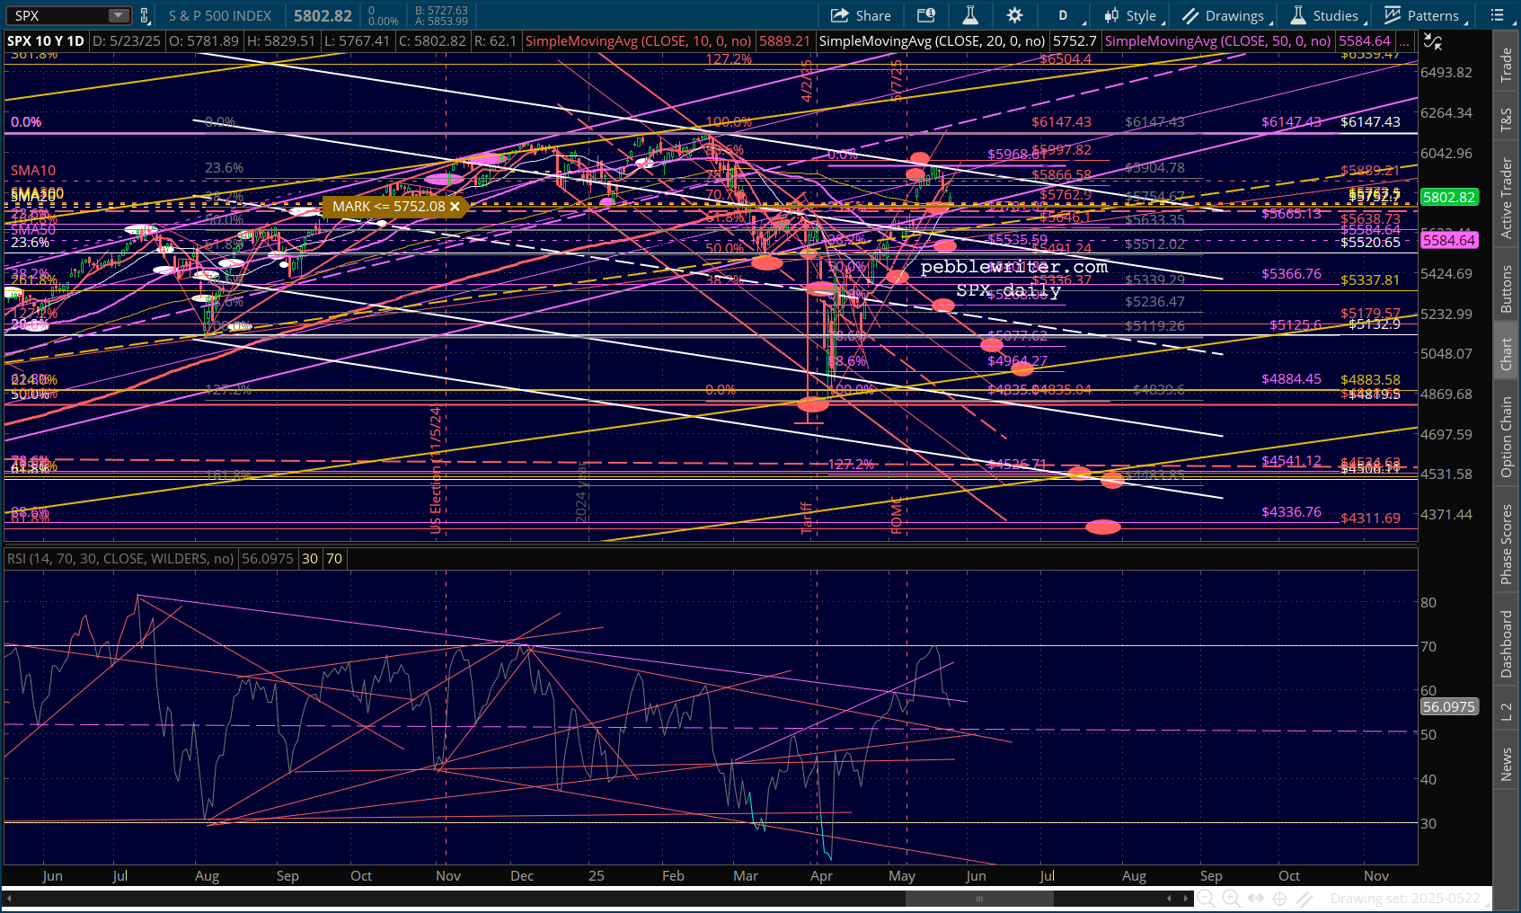Click the pan left-right arrows icon
Viewport: 1521px width, 913px height.
coord(1256,898)
